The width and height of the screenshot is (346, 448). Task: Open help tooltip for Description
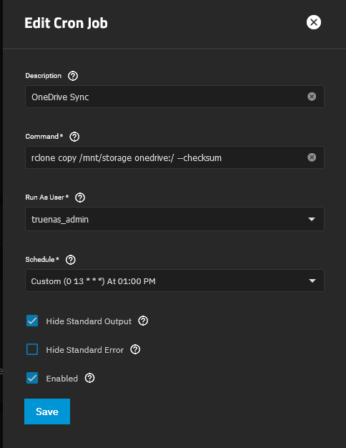pyautogui.click(x=73, y=76)
